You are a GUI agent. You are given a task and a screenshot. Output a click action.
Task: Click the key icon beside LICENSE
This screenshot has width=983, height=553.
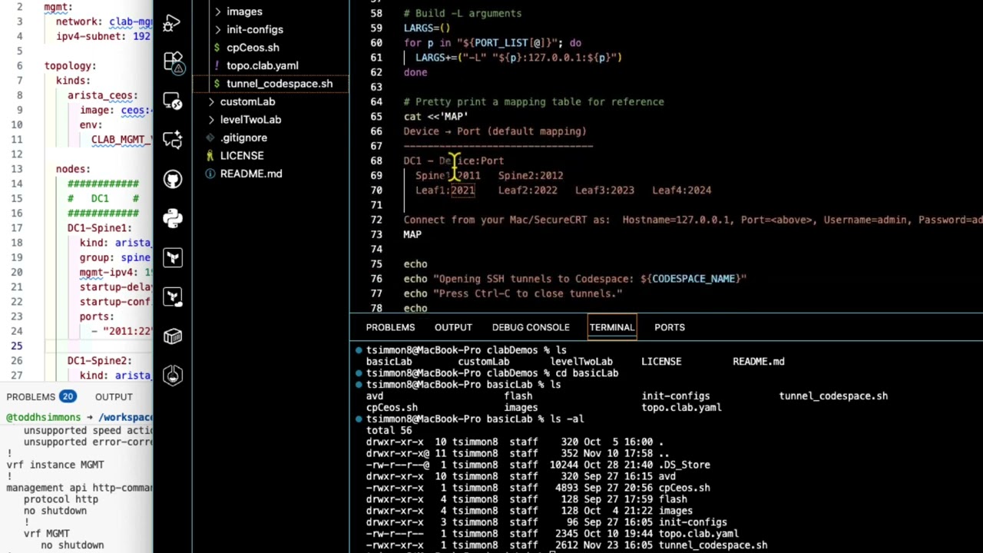pyautogui.click(x=210, y=155)
